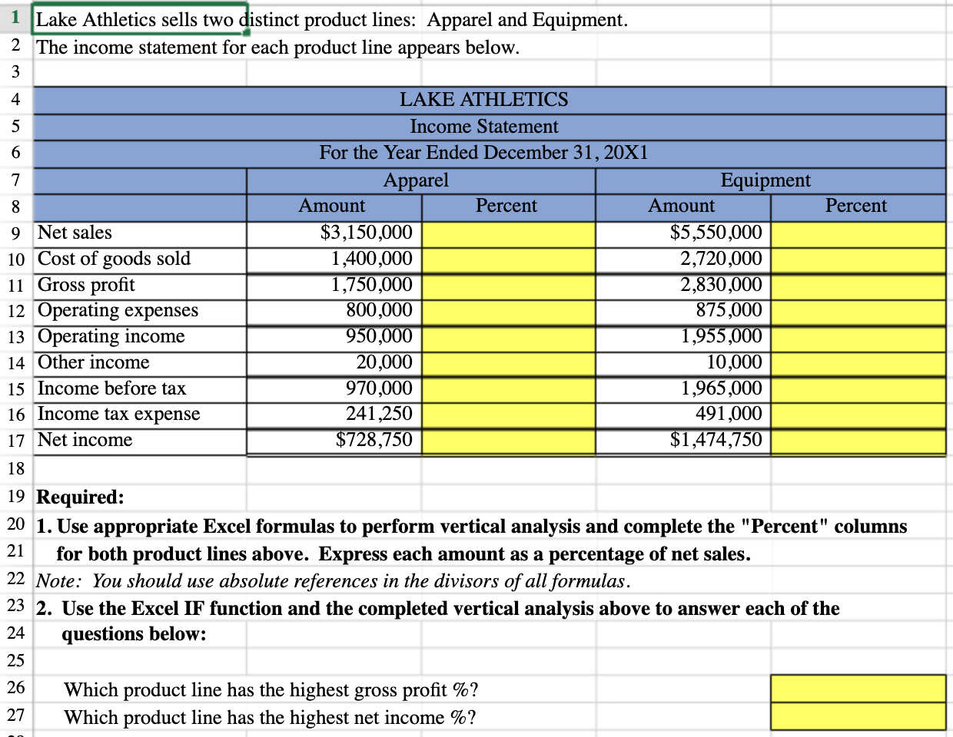Click yellow Equipment Percent cell for Net sales

click(x=859, y=233)
